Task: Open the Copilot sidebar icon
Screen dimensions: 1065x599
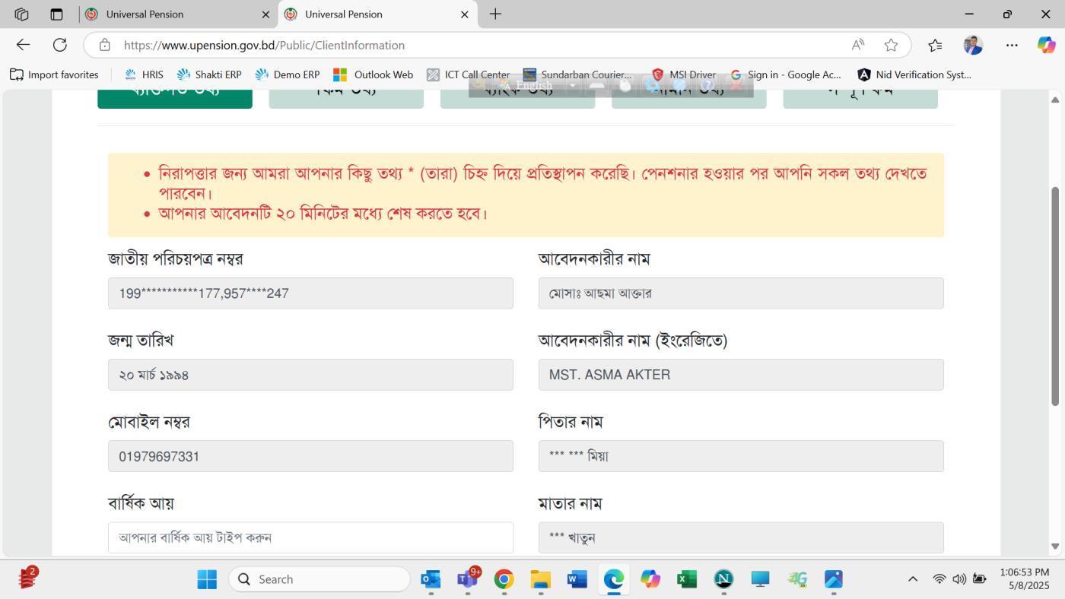Action: coord(1046,45)
